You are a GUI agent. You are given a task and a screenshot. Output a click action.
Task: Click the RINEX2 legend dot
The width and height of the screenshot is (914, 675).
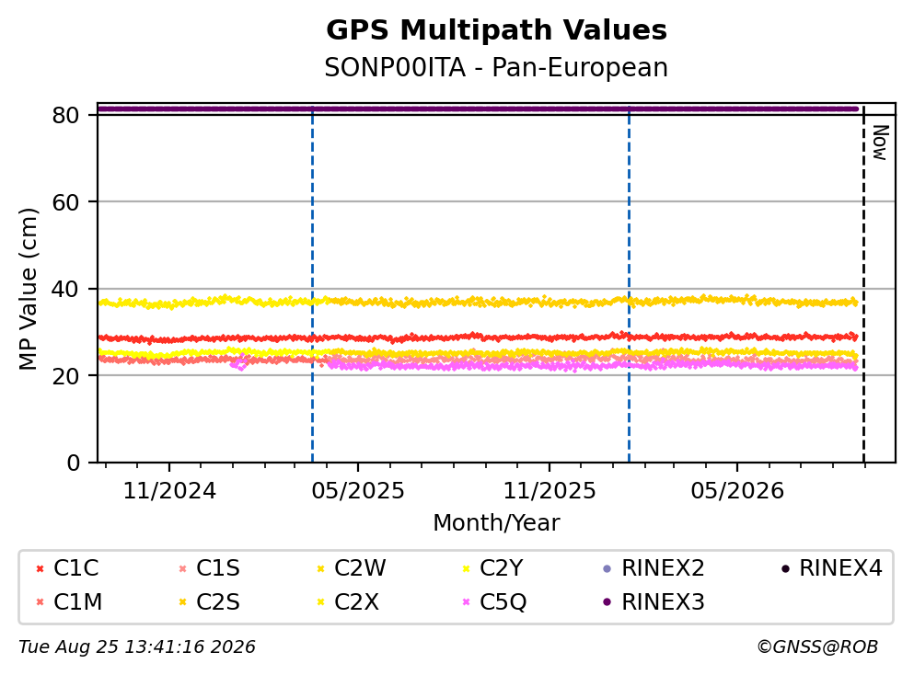(607, 568)
